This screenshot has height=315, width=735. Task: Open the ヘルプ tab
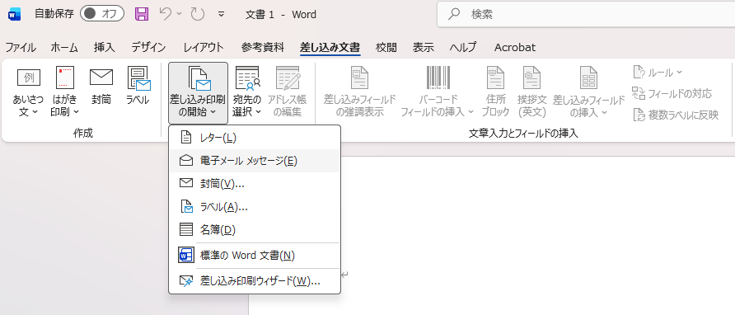pyautogui.click(x=462, y=47)
